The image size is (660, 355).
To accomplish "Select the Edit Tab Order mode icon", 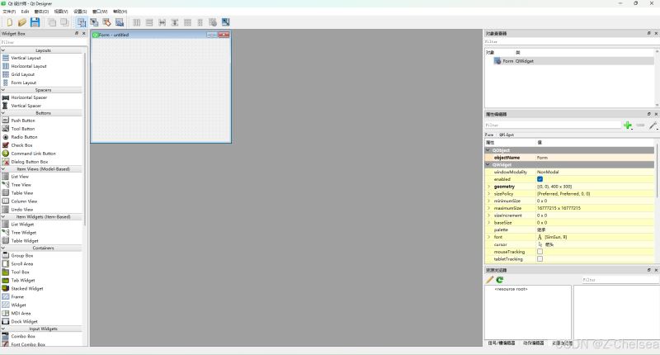I will (x=120, y=22).
